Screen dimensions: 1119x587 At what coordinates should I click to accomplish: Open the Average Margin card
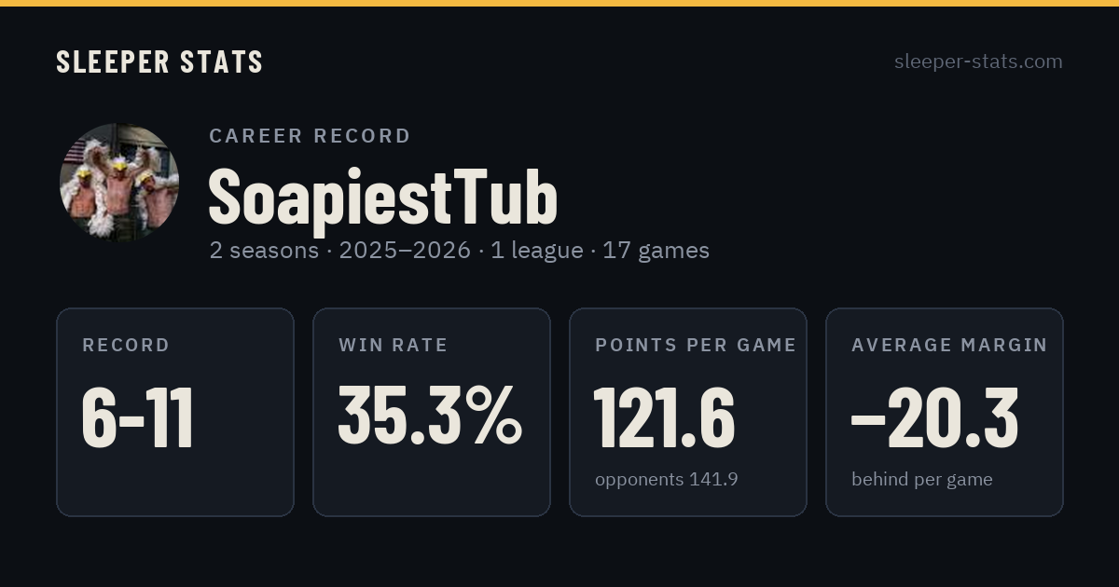click(945, 412)
